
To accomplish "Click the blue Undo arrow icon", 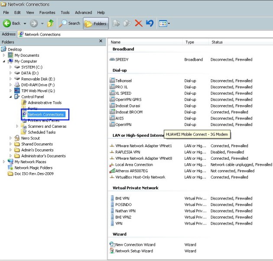I will click(150, 23).
